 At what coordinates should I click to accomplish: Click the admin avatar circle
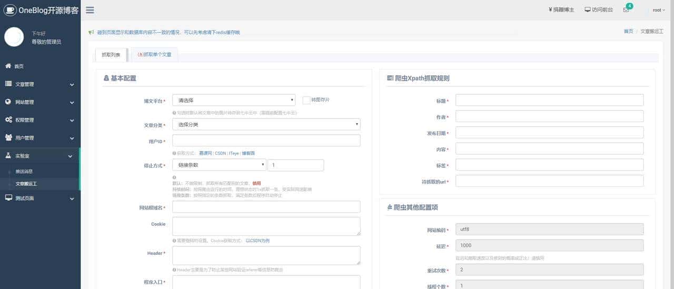[x=14, y=37]
